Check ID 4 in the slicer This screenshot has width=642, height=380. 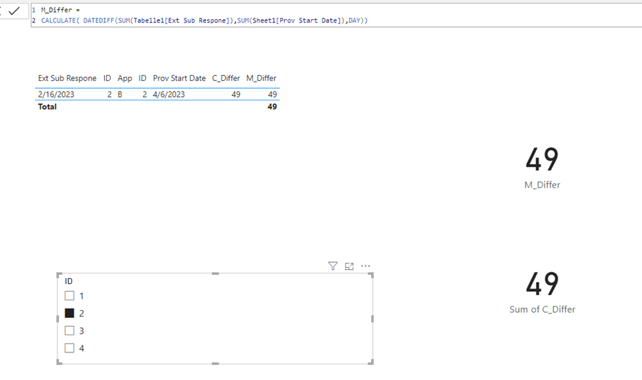pos(70,348)
